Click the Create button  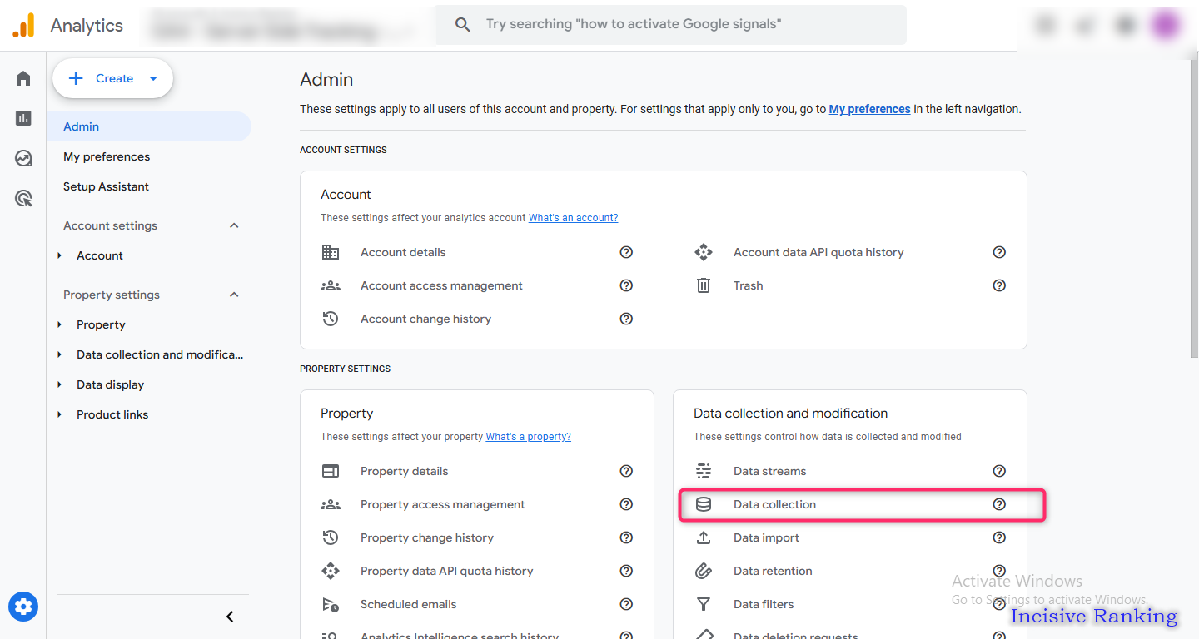click(112, 79)
